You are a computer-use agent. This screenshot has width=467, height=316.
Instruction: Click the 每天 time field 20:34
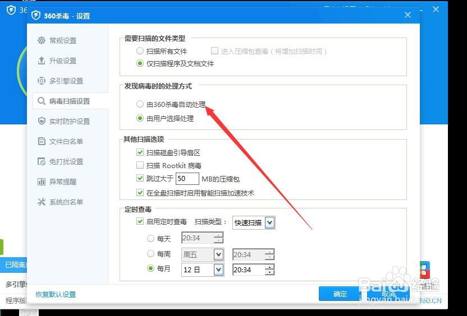point(198,238)
